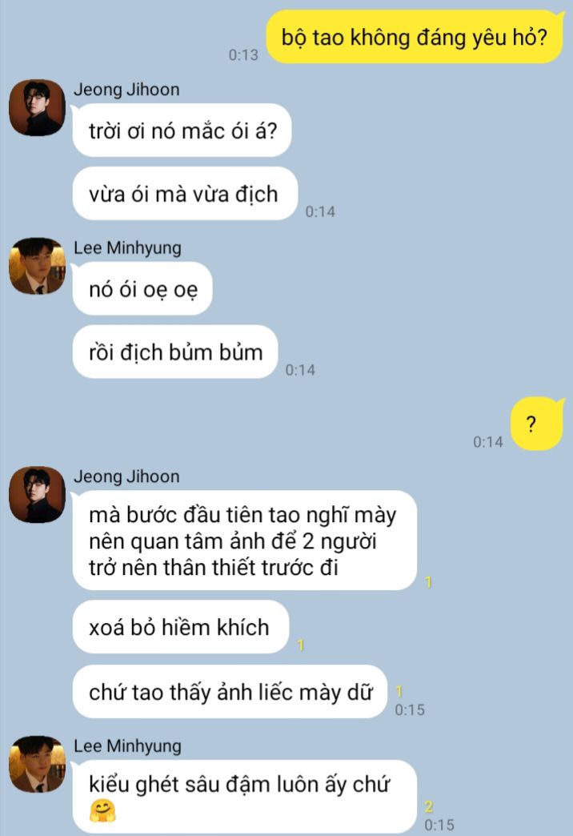Click unread count 2 beside last message
This screenshot has width=573, height=836.
click(x=429, y=806)
